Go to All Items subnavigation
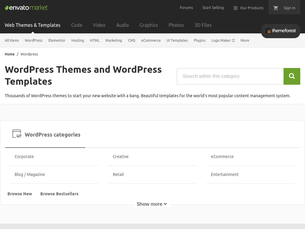Viewport: 305px width, 229px height. click(x=12, y=40)
